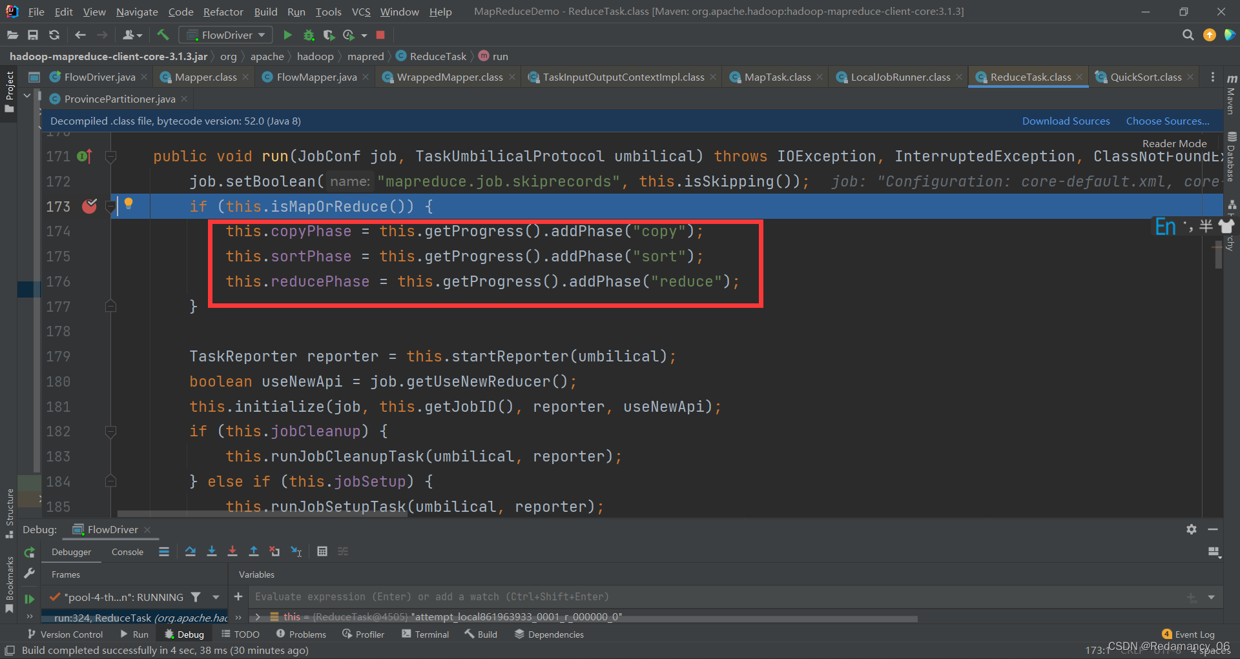
Task: Click Step Into debug icon
Action: 211,551
